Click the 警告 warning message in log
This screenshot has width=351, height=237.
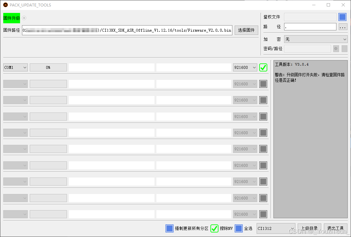(x=310, y=78)
